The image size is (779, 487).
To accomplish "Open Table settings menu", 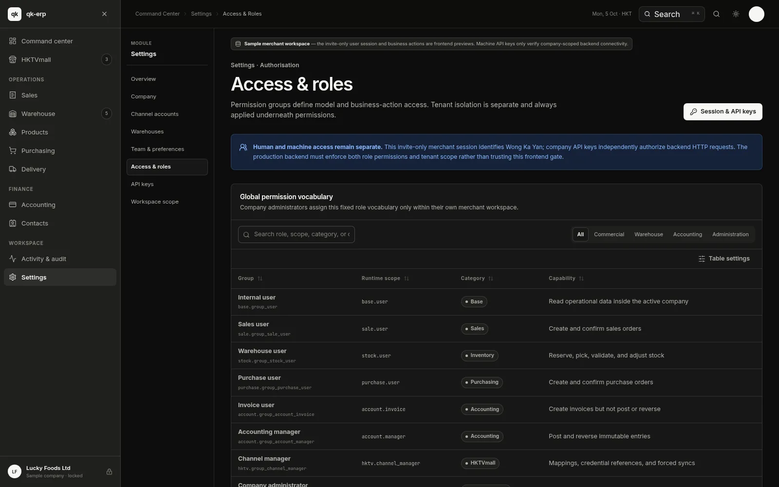I will [x=724, y=259].
